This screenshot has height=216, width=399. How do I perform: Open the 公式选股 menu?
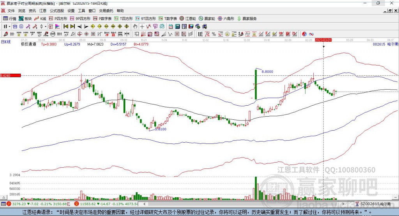tap(57, 11)
